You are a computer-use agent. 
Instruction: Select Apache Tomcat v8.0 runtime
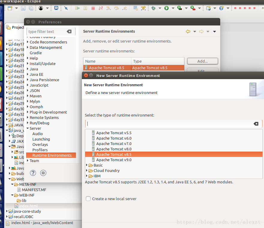tap(114, 149)
